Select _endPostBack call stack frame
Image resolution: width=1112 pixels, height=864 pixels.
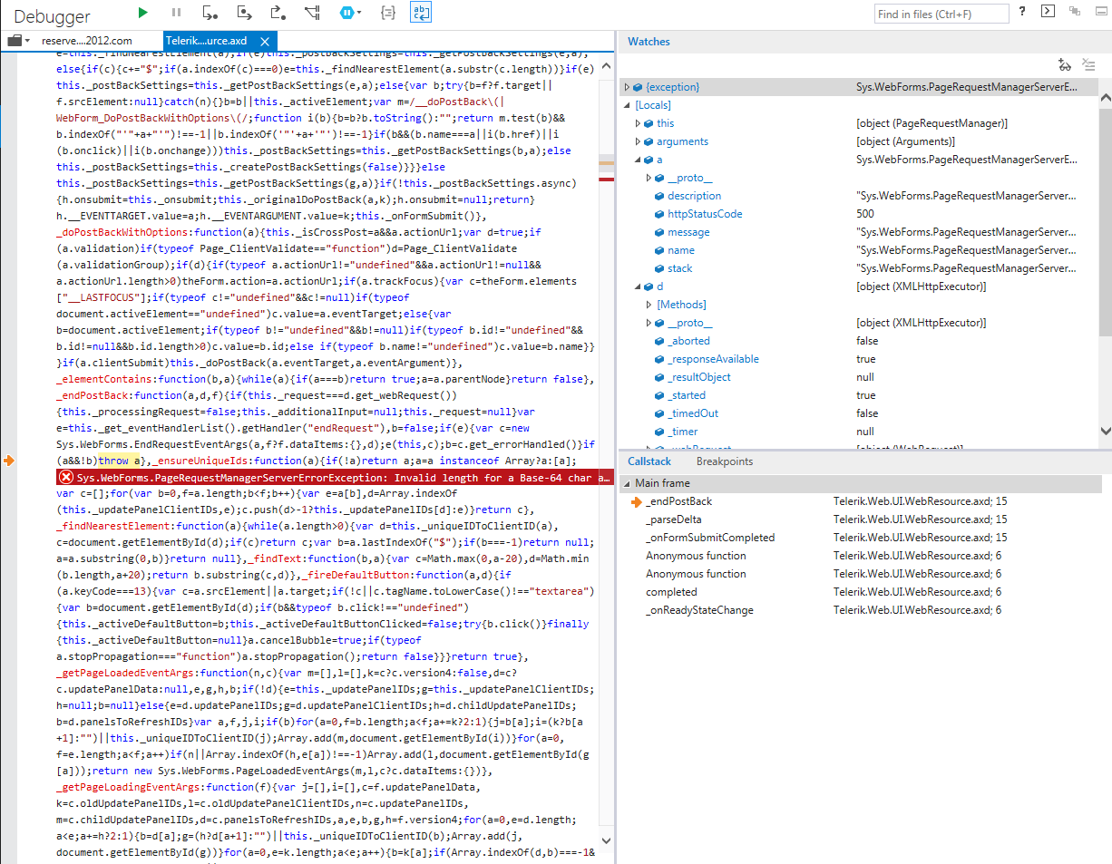coord(859,501)
